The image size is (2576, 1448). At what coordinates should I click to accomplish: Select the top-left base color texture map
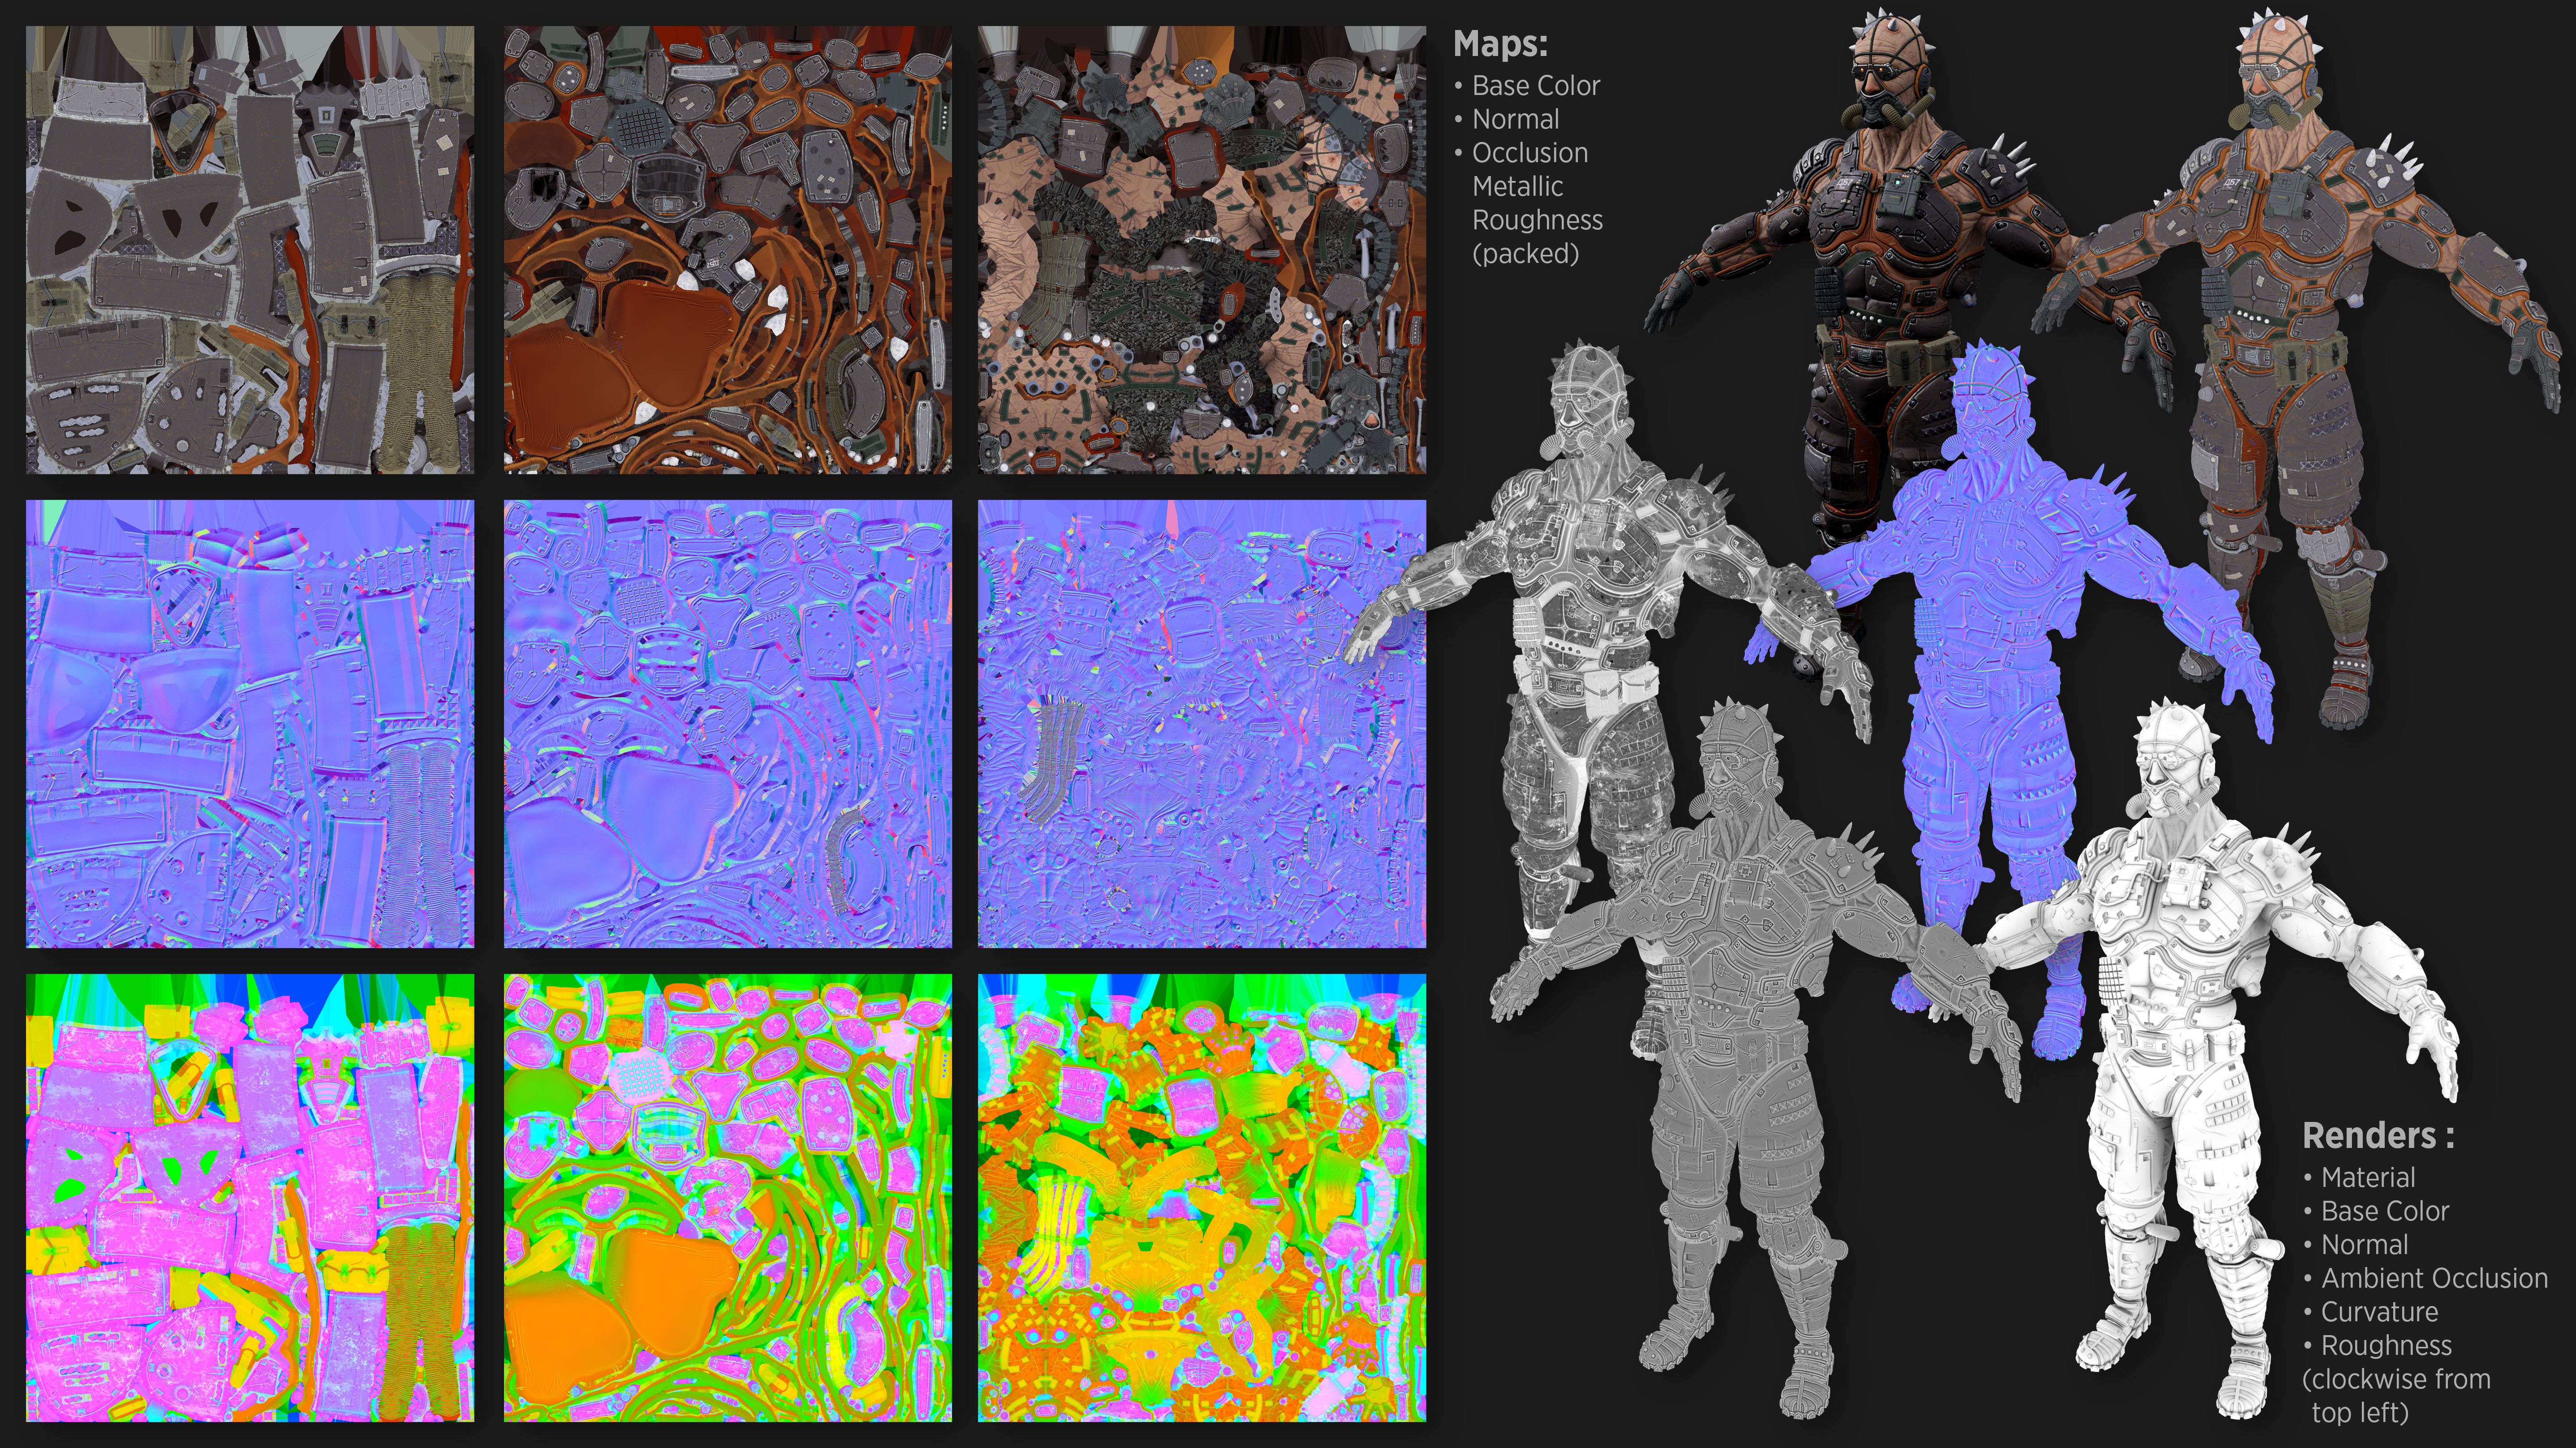pyautogui.click(x=250, y=250)
